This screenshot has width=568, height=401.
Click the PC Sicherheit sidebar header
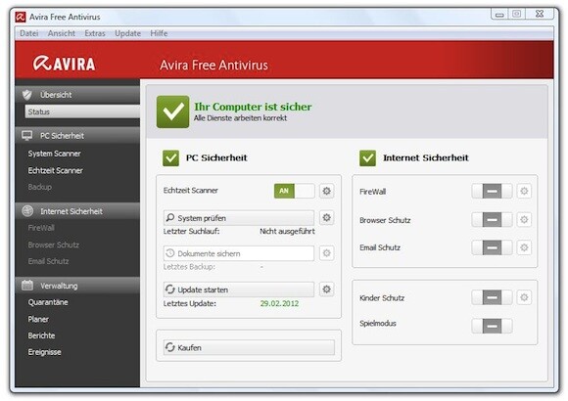pyautogui.click(x=77, y=136)
